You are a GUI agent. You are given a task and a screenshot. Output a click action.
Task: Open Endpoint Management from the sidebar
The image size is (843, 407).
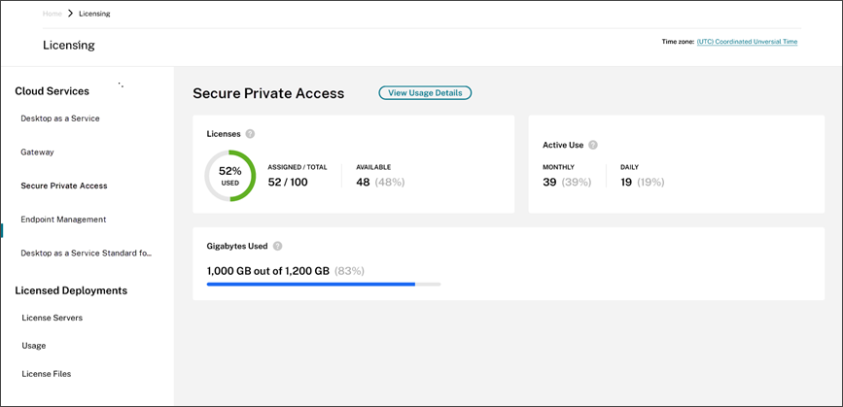(x=63, y=220)
